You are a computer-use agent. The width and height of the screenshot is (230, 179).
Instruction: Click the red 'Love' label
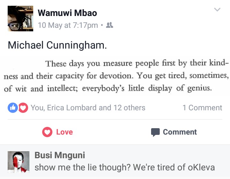65,132
